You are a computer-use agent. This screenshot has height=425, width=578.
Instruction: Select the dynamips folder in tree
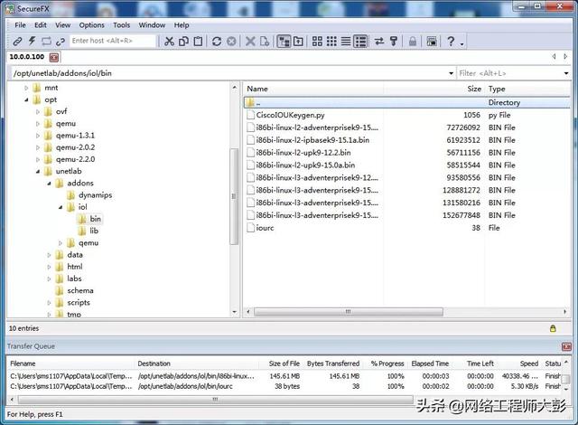pos(95,195)
